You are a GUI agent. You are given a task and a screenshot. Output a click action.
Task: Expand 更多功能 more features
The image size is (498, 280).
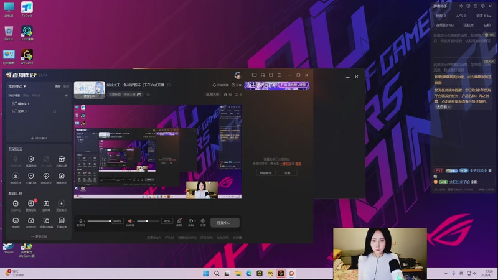click(x=39, y=236)
